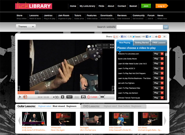Open The Eagles Life In the Fast Lane thumbnail
This screenshot has width=185, height=135.
coord(92,119)
